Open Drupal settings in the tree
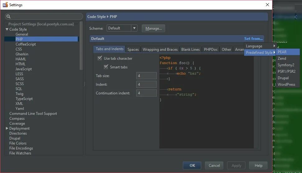302x173 pixels. coord(15,138)
